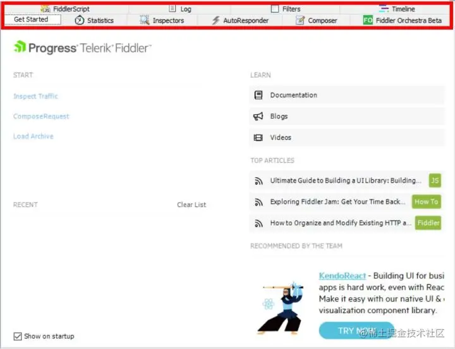Open the Composer tab
Screen dimensions: 455x349
pyautogui.click(x=317, y=20)
